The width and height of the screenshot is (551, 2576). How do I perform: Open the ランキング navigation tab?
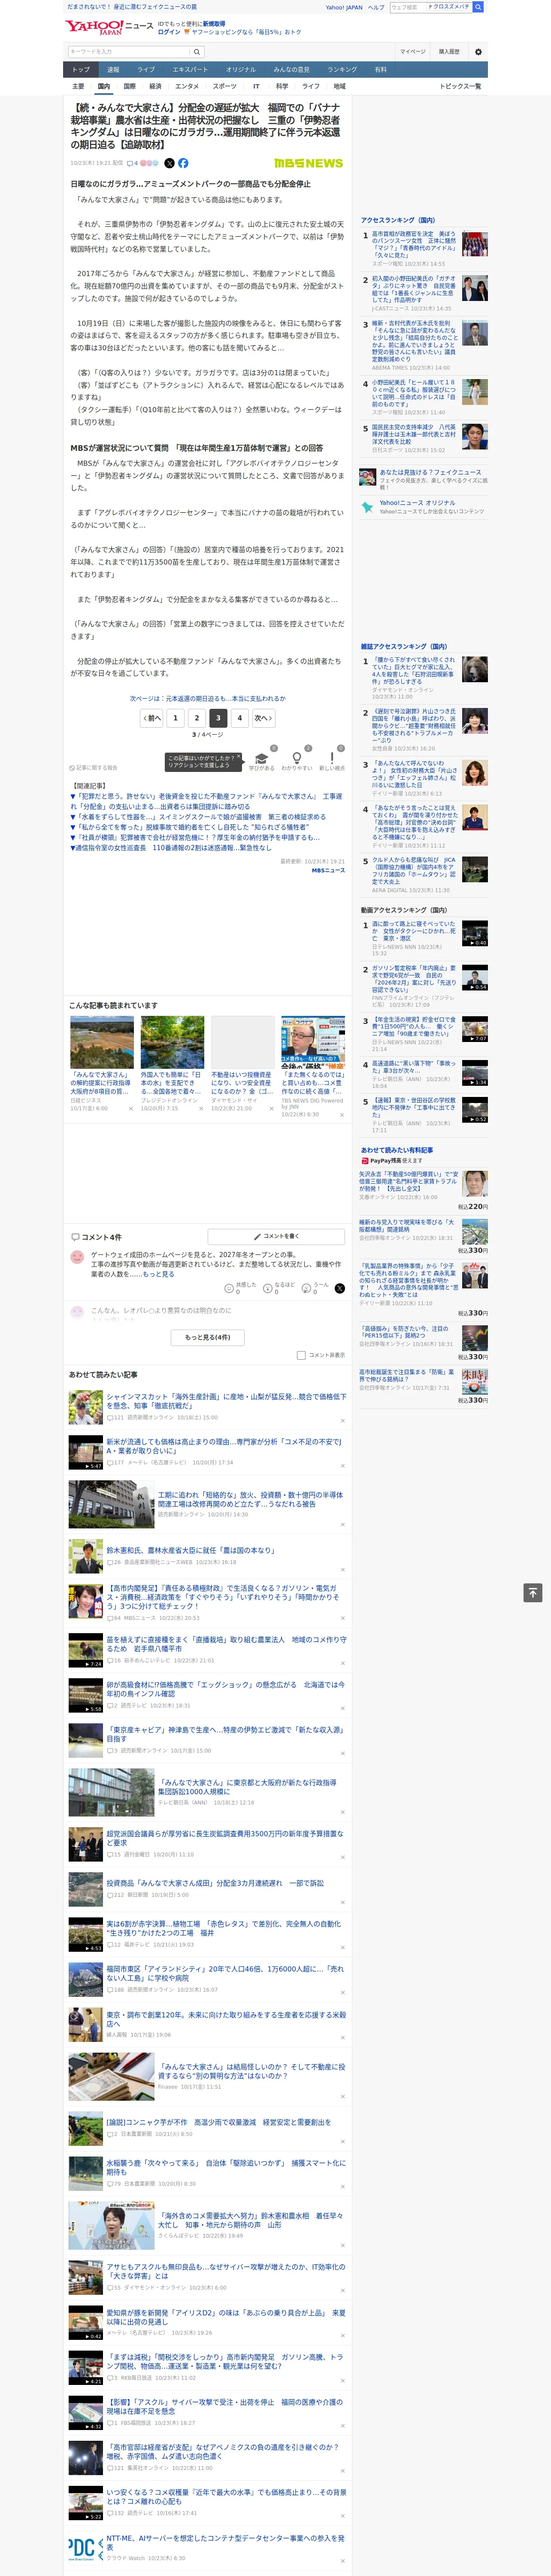pyautogui.click(x=342, y=70)
